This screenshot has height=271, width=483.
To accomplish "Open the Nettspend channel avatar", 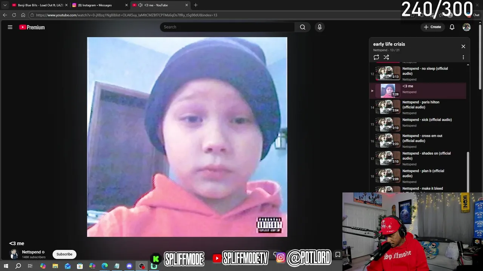I will click(14, 254).
